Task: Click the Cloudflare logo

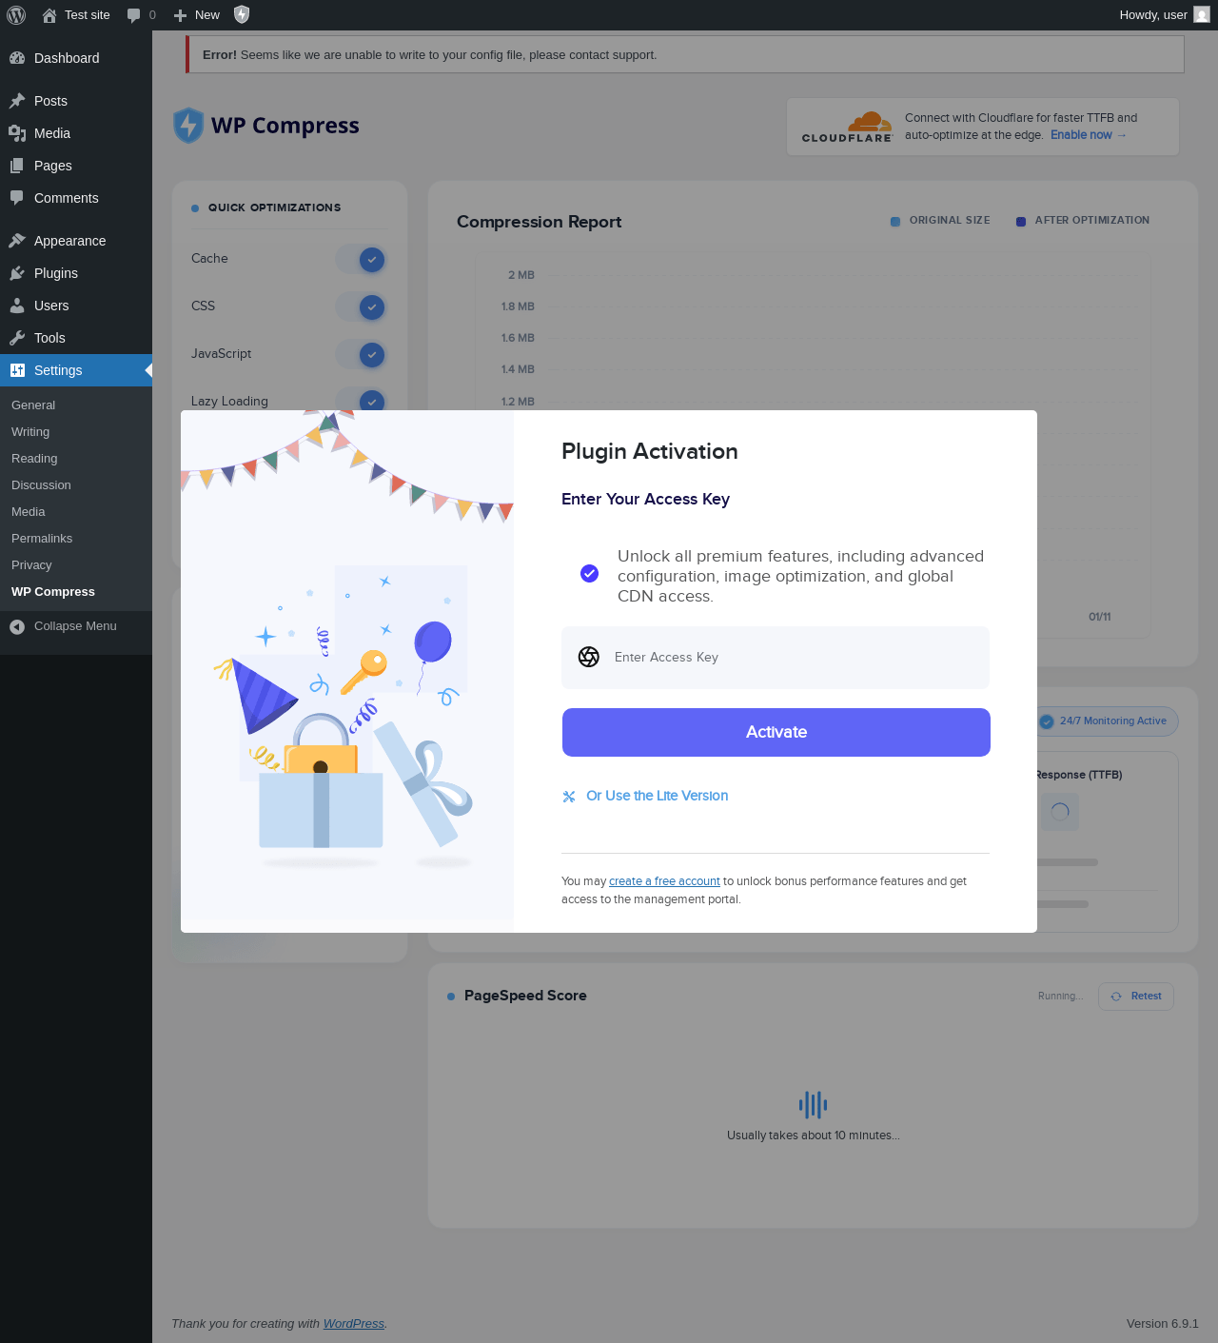Action: 847,127
